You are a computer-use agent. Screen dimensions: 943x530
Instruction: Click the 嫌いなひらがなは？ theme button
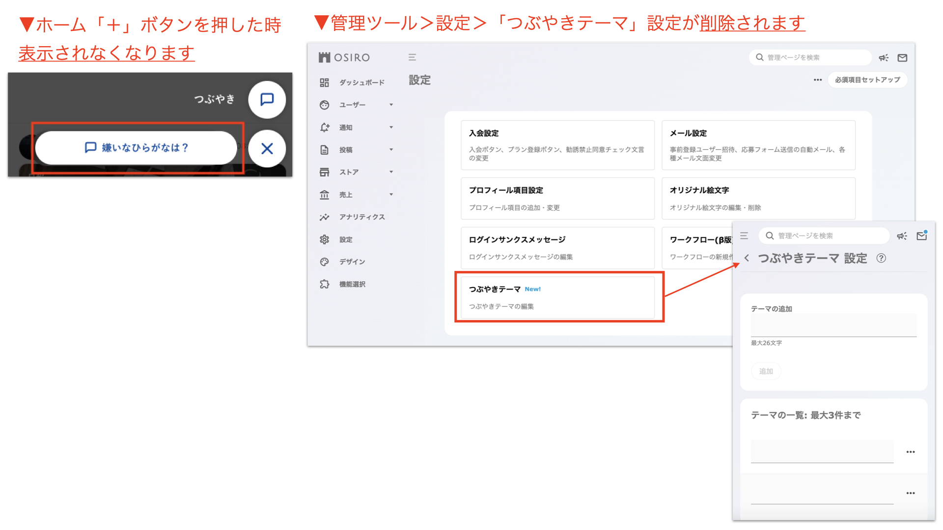(136, 148)
